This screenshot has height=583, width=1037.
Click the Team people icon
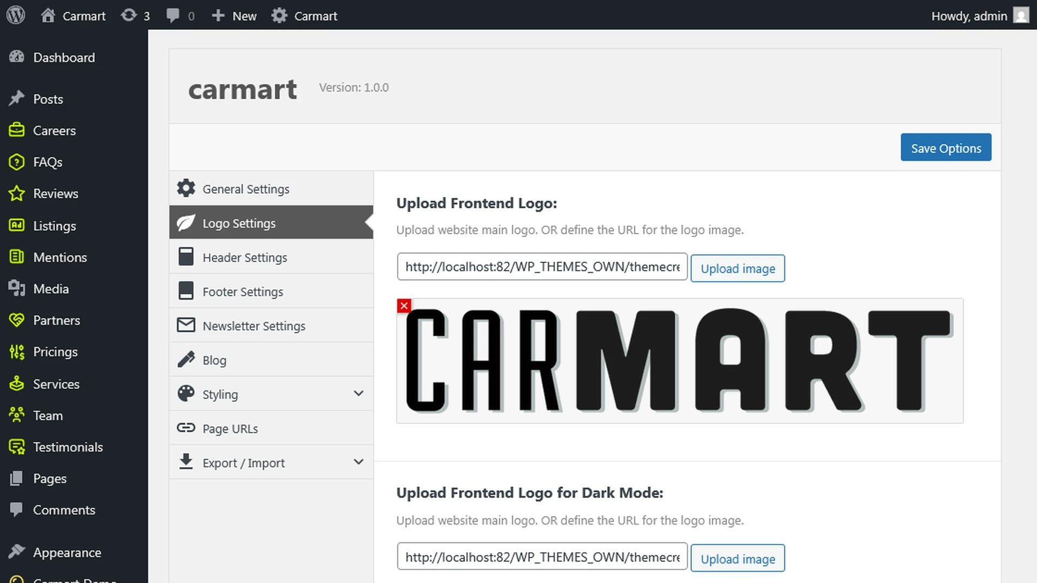(17, 415)
